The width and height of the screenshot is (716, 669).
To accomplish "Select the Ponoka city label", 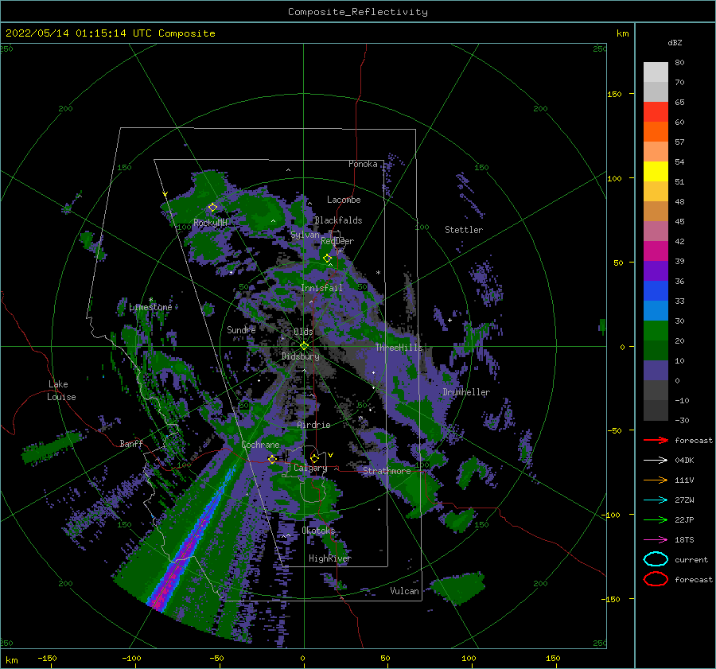I will coord(363,164).
